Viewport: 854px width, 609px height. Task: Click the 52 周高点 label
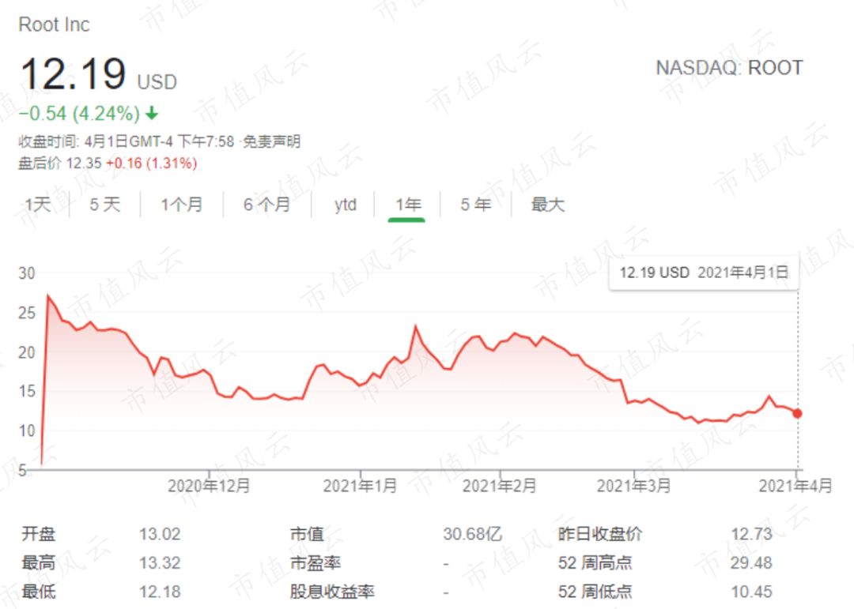click(595, 562)
